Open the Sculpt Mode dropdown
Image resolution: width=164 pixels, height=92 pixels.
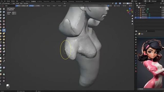(7, 3)
